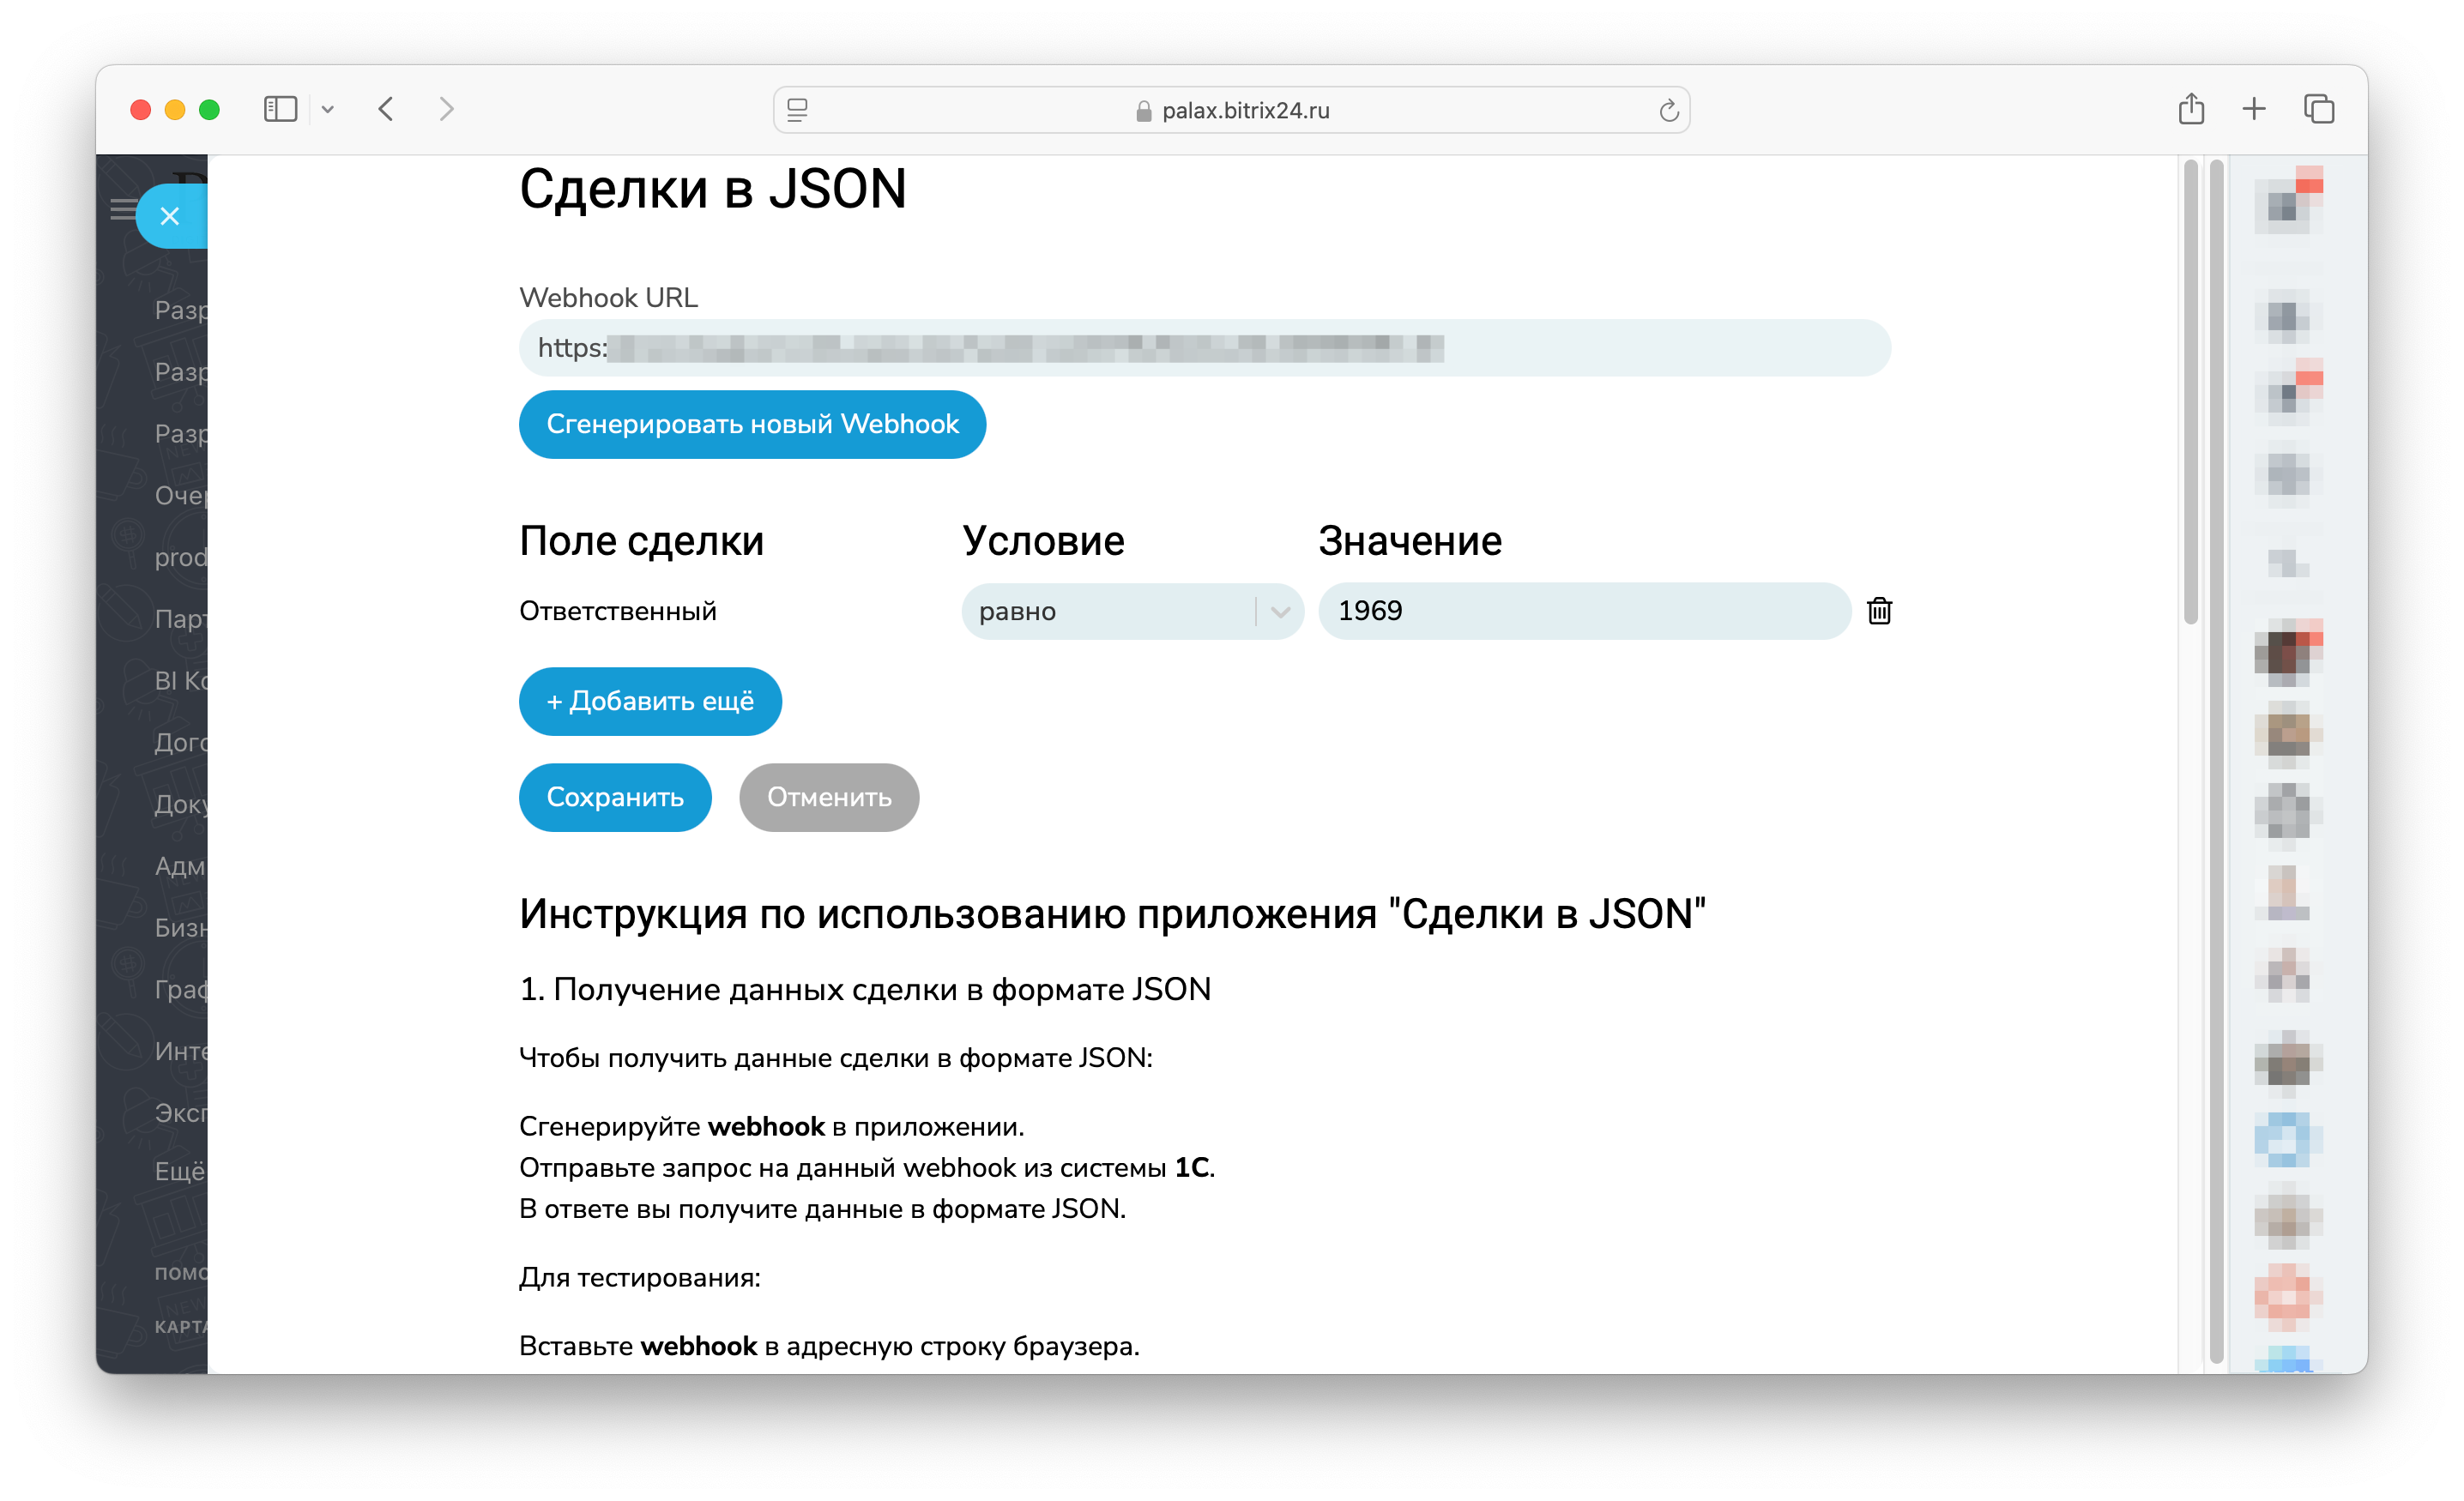Click the Share icon in toolbar
This screenshot has height=1501, width=2464.
pyautogui.click(x=2190, y=109)
